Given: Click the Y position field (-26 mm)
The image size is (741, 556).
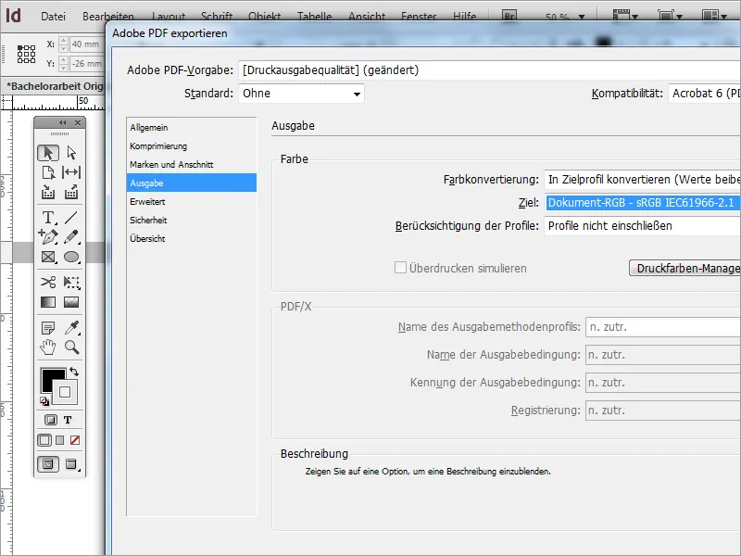Looking at the screenshot, I should (x=88, y=63).
